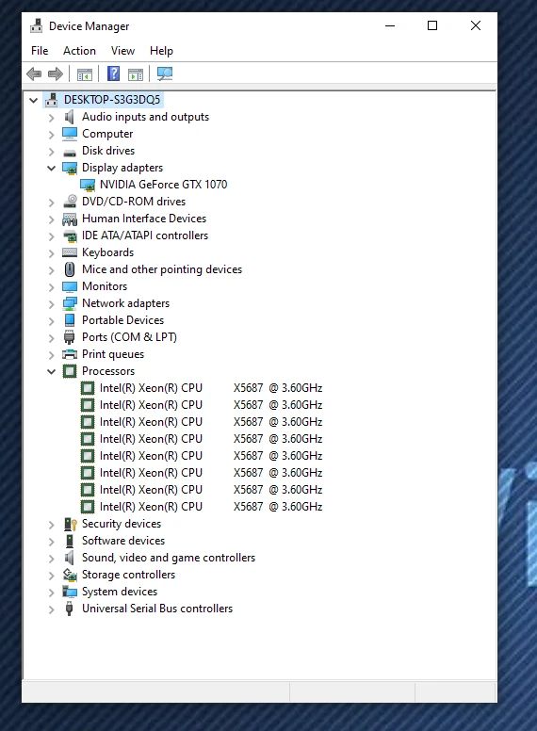This screenshot has width=537, height=731.
Task: Click the Storage controllers icon
Action: tap(70, 575)
